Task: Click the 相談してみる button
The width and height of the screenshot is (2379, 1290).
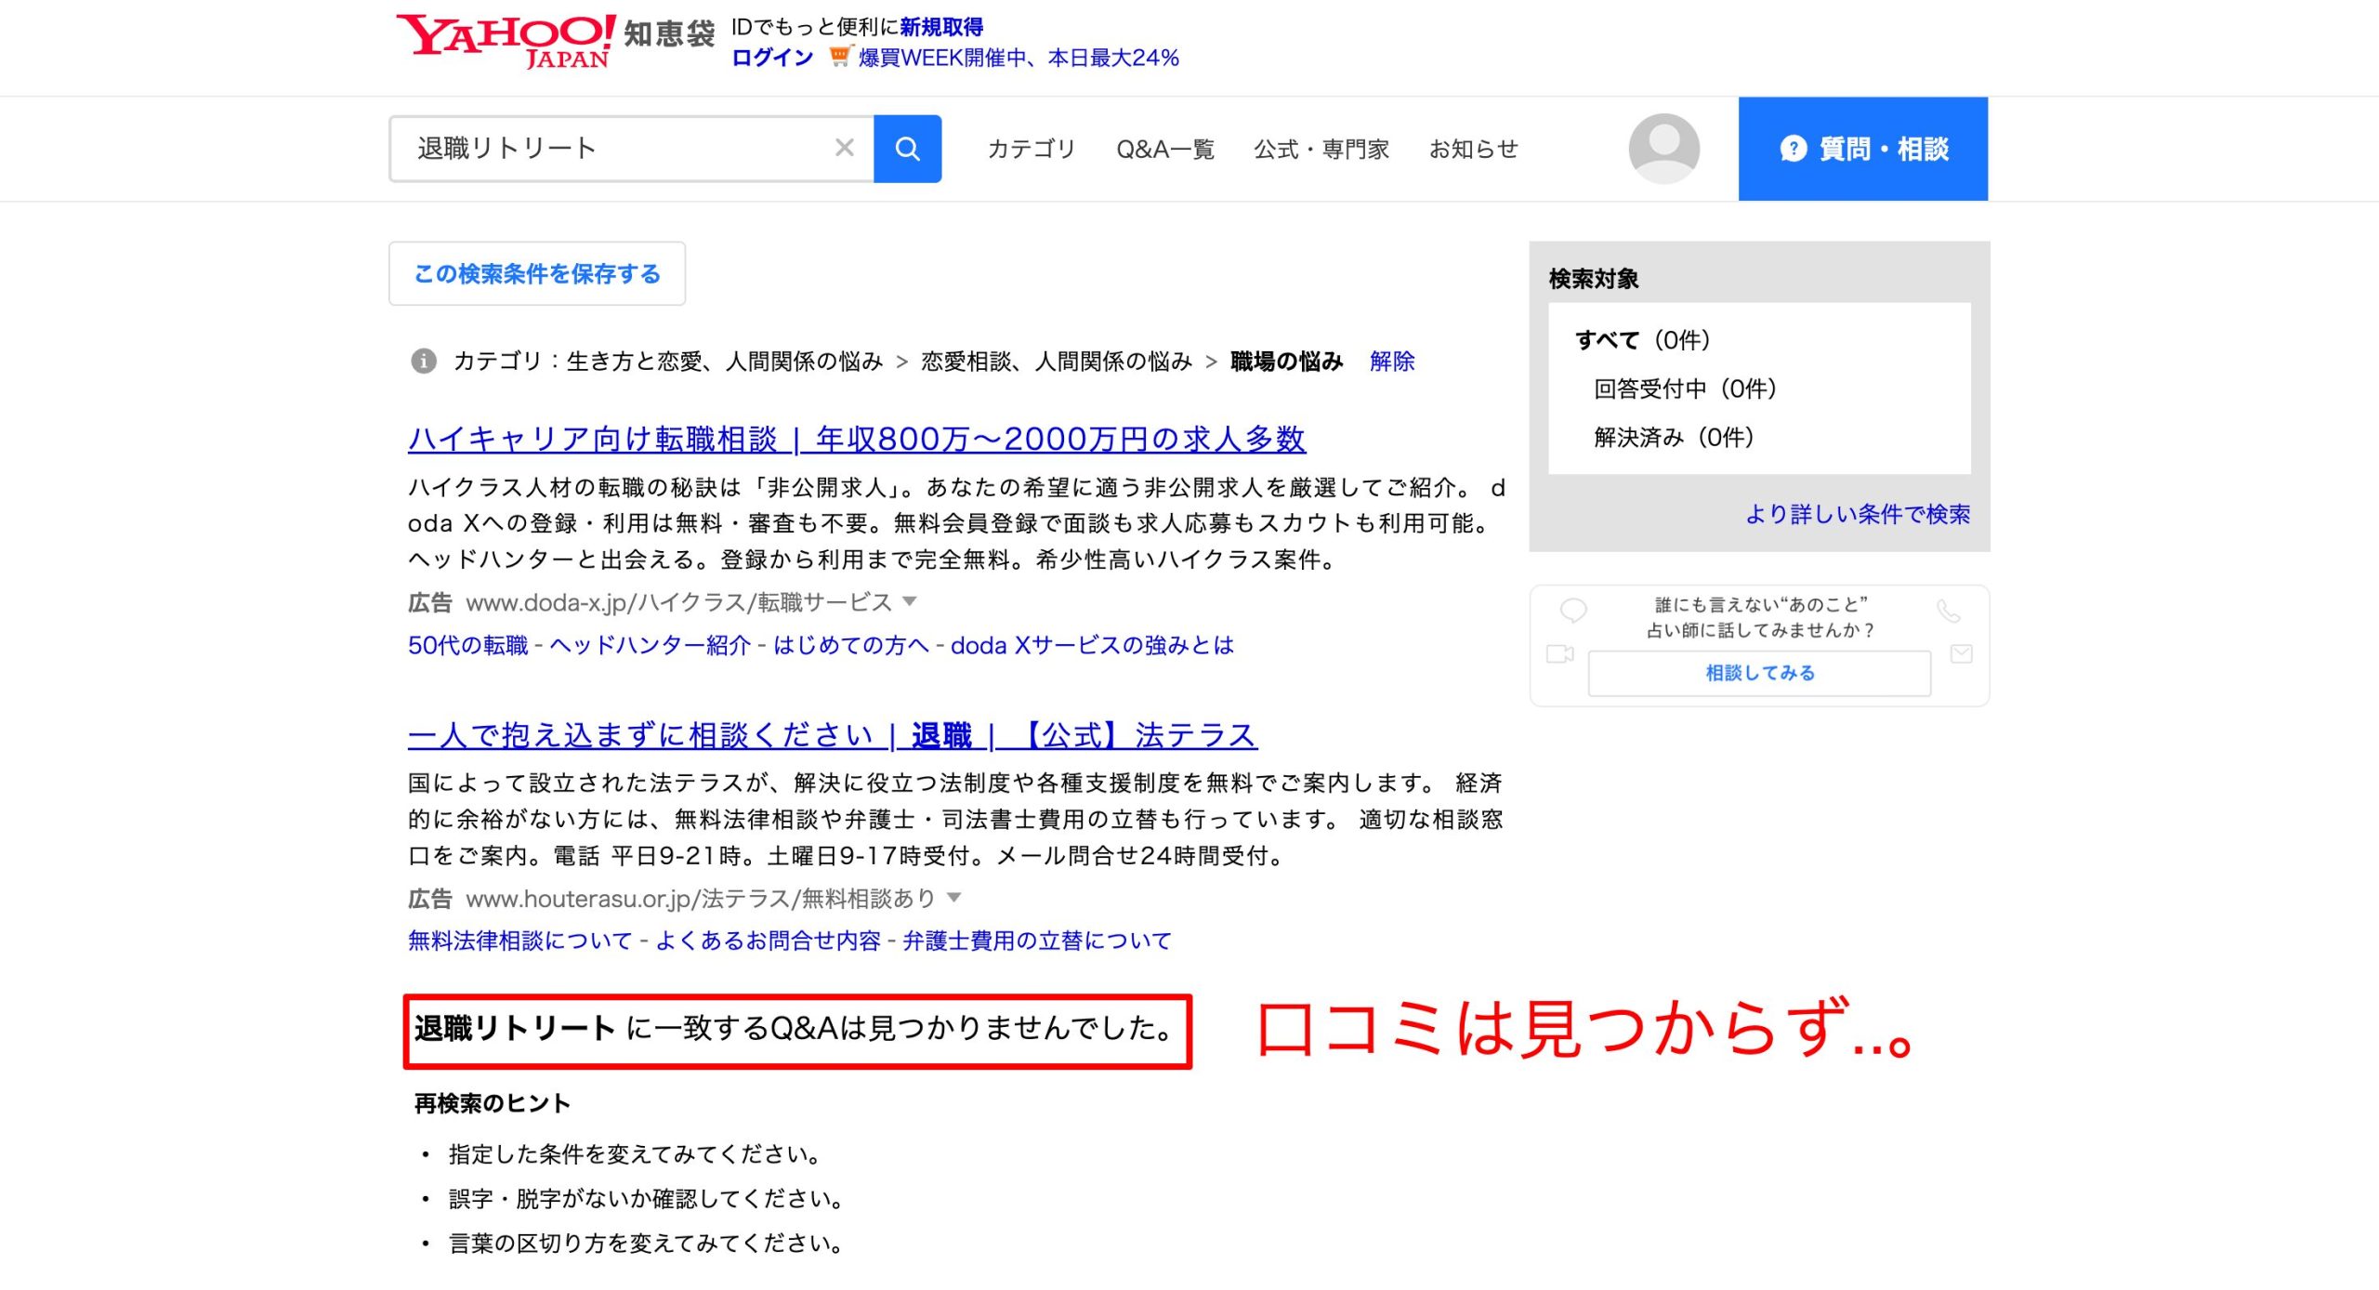Action: point(1759,673)
